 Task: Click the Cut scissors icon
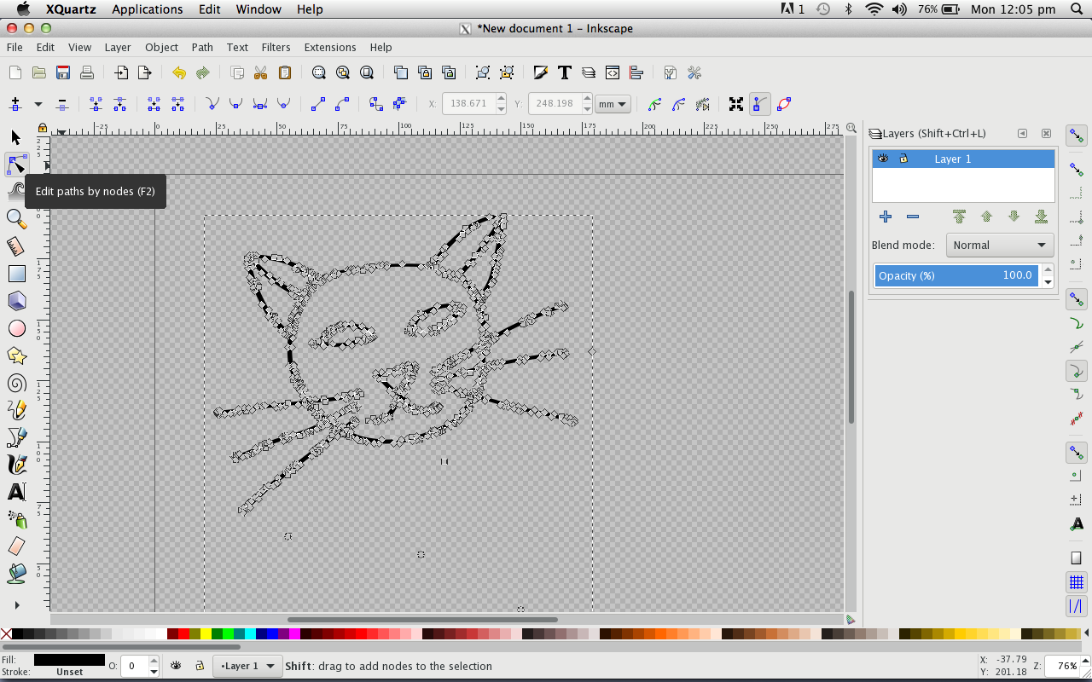[x=261, y=72]
